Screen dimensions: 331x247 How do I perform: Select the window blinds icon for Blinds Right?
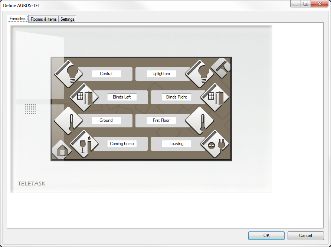point(214,97)
